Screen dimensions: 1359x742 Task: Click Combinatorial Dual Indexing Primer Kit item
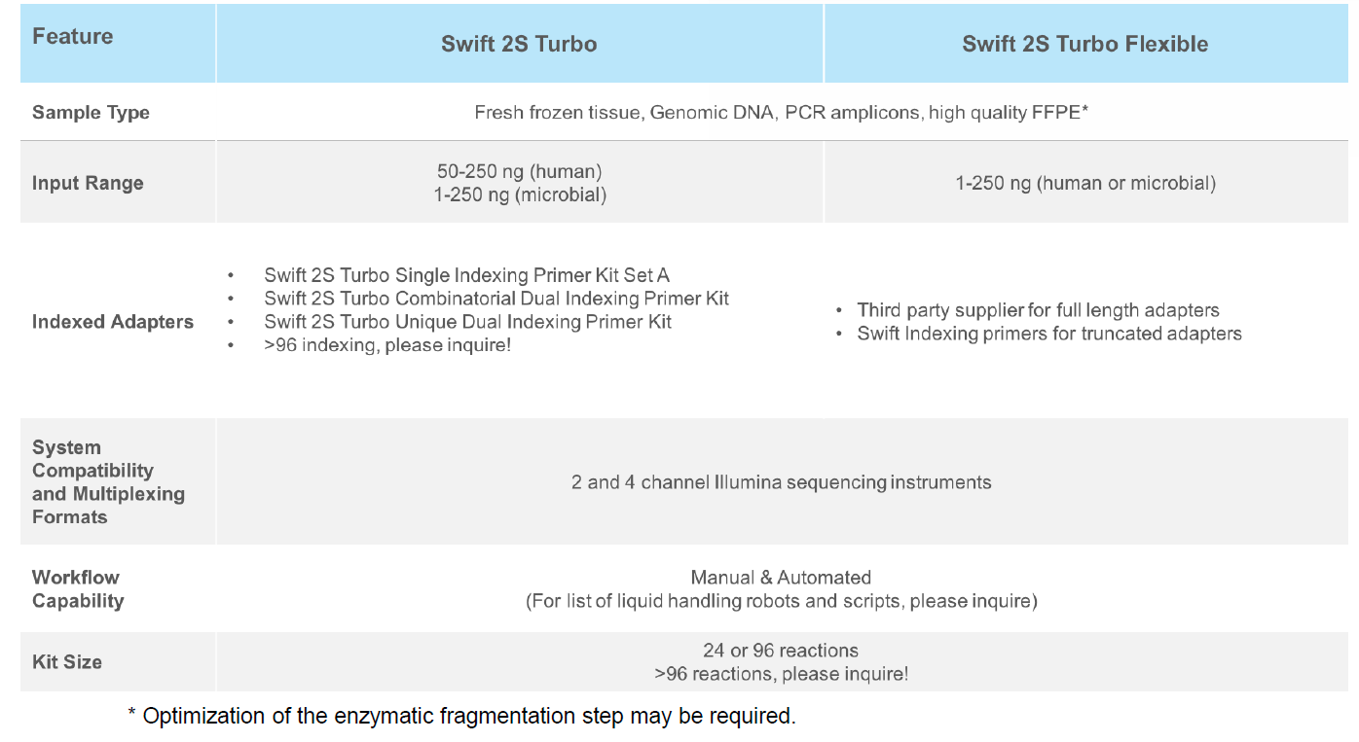click(x=496, y=299)
